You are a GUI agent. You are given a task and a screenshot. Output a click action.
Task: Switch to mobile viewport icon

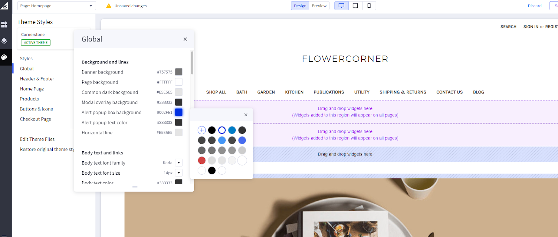click(x=369, y=6)
